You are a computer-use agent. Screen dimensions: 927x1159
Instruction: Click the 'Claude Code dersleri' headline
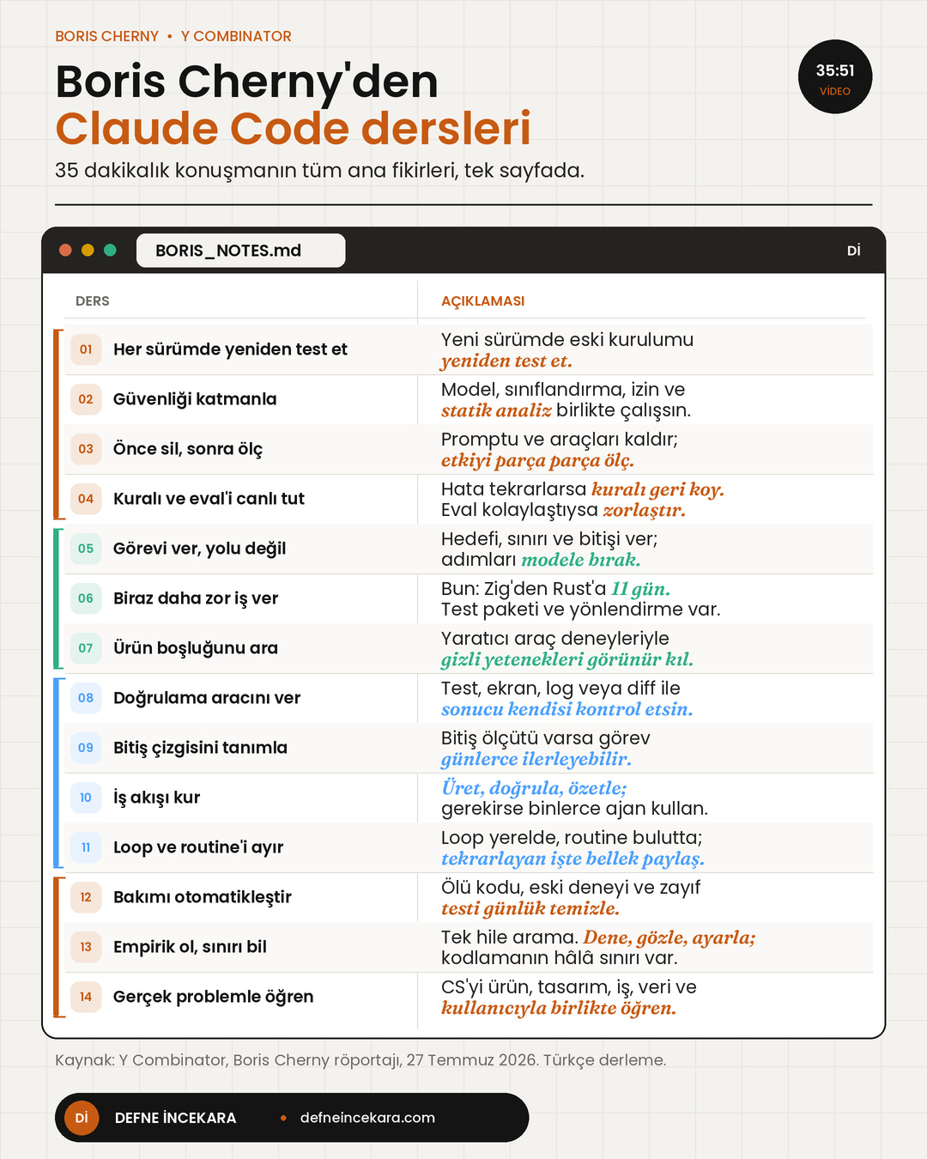[x=294, y=129]
